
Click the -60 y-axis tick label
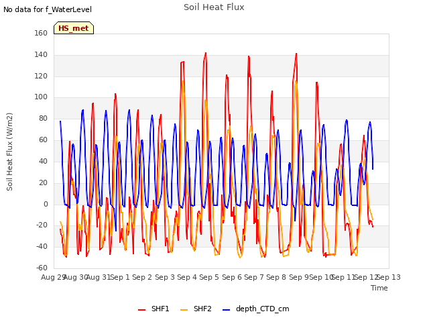pyautogui.click(x=42, y=268)
